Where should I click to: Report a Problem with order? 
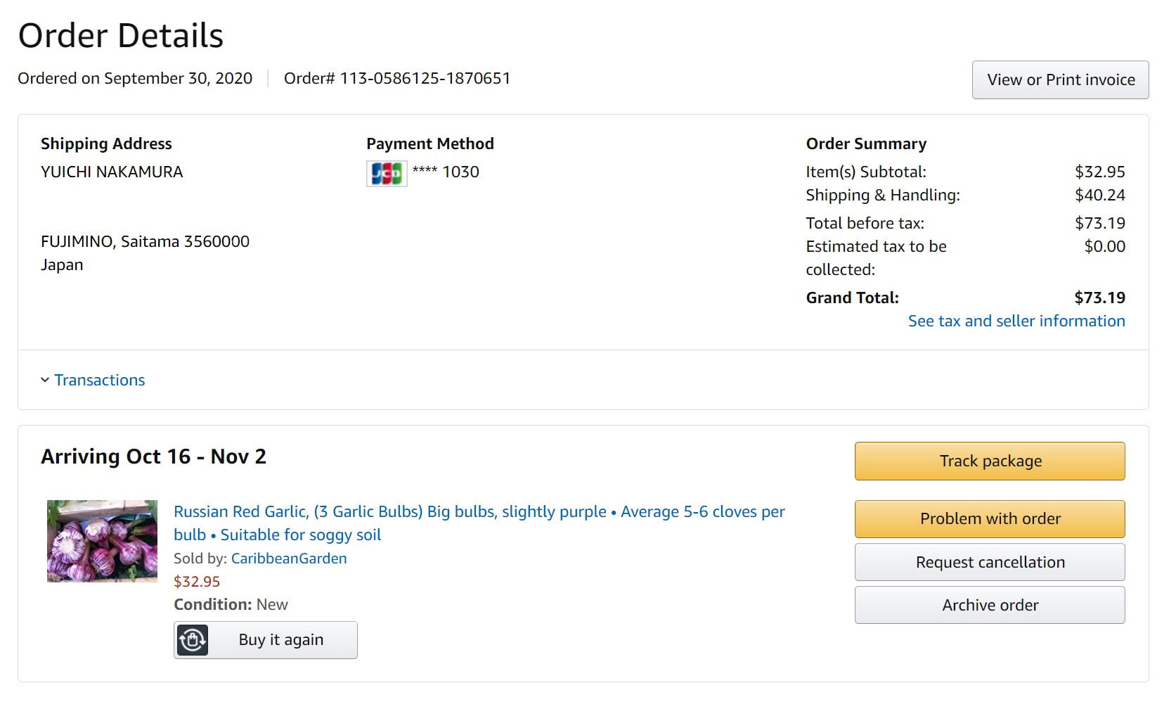tap(990, 518)
